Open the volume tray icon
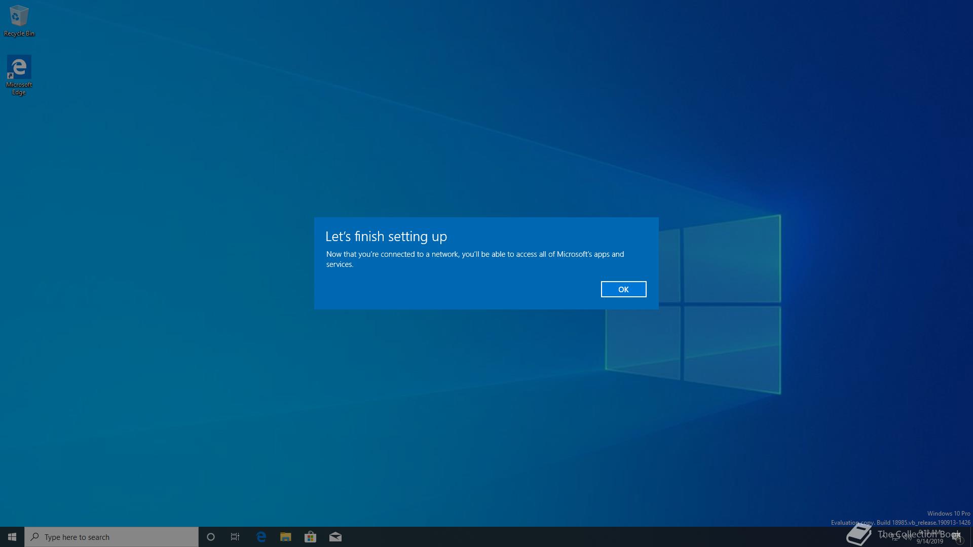This screenshot has width=973, height=547. [907, 537]
